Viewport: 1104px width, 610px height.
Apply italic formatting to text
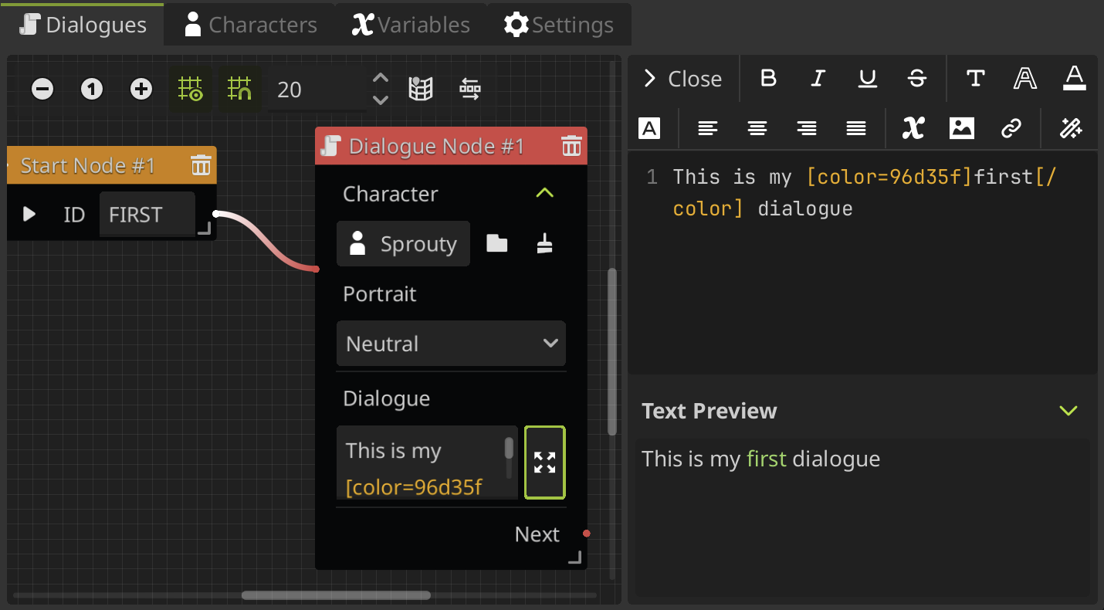pos(818,79)
